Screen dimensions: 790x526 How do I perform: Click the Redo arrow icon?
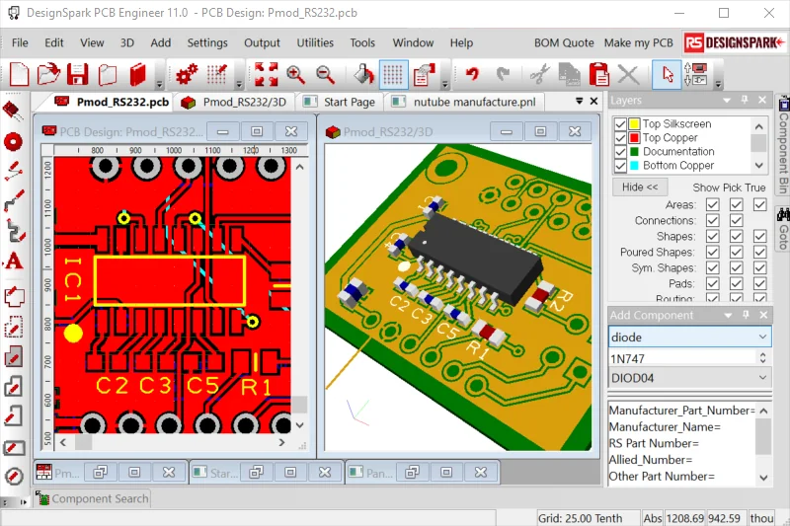point(503,74)
